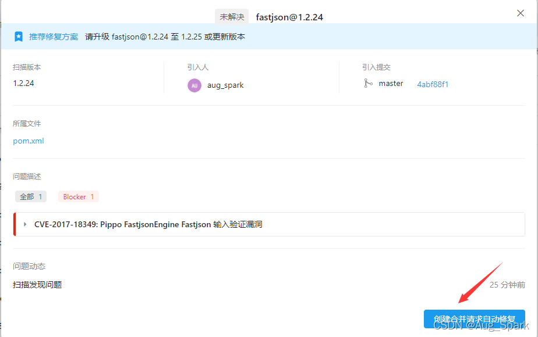Click the aug_spark username
The image size is (538, 337).
[x=225, y=85]
